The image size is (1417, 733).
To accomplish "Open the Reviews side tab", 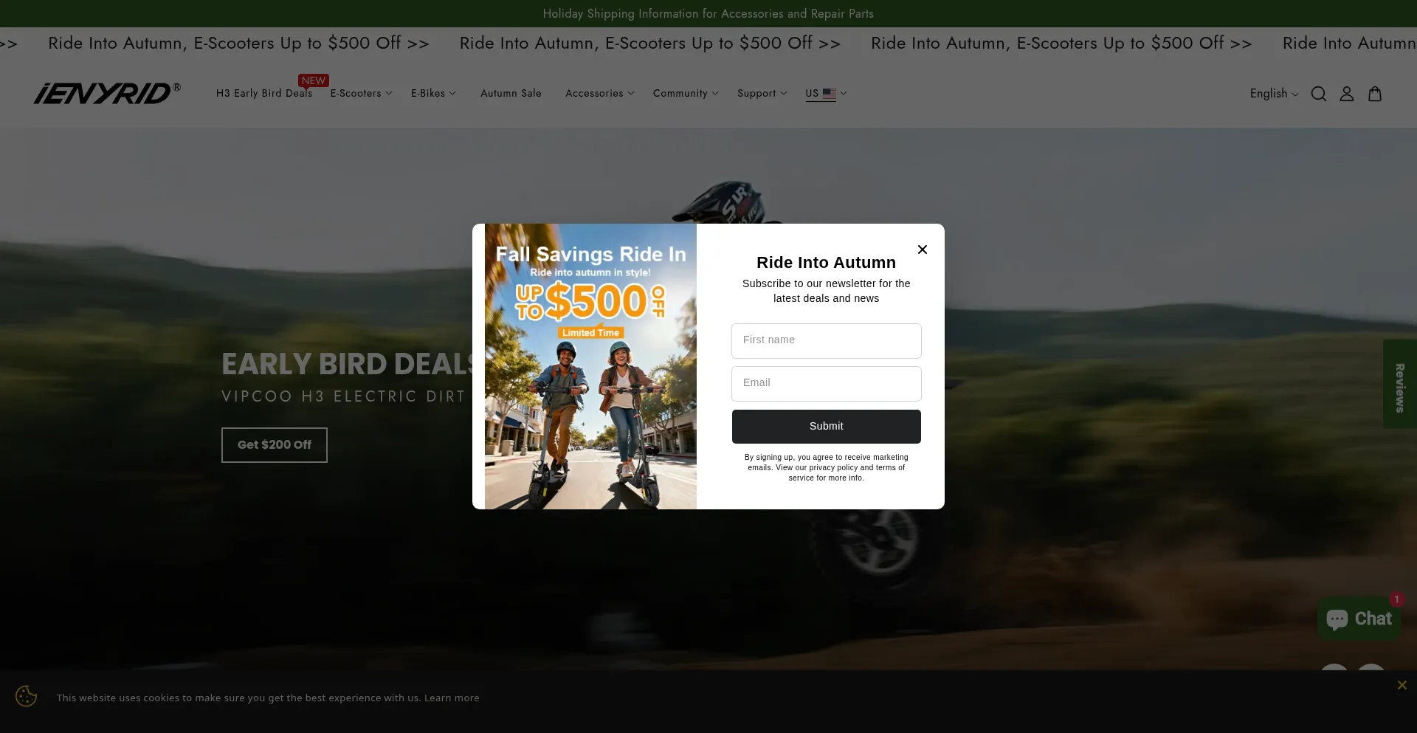I will (x=1399, y=384).
